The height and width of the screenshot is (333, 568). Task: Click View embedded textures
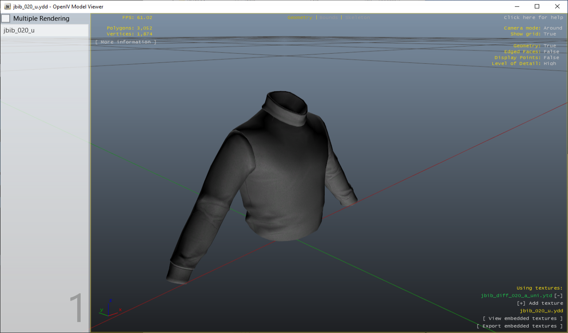click(x=523, y=318)
